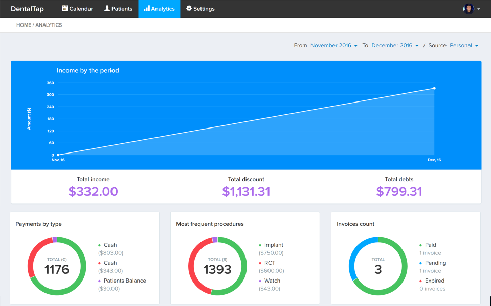Click the DentalTap logo

tap(27, 9)
